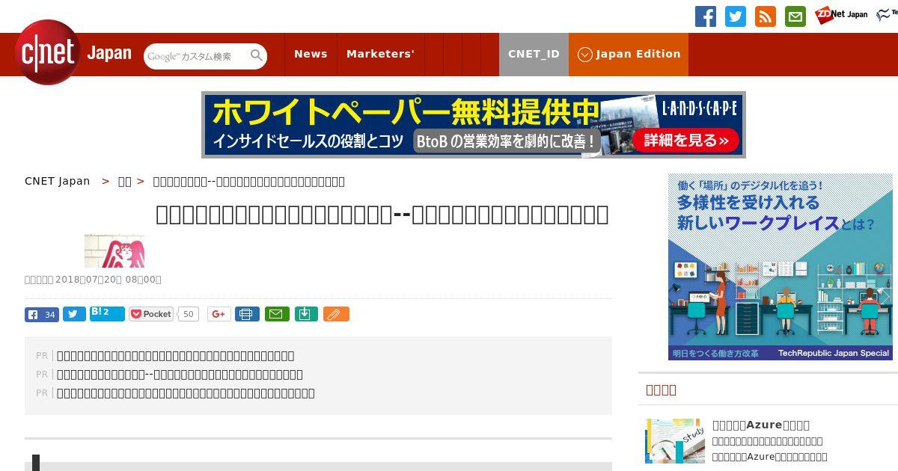The image size is (898, 471).
Task: Click the article author thumbnail image
Action: coord(114,250)
